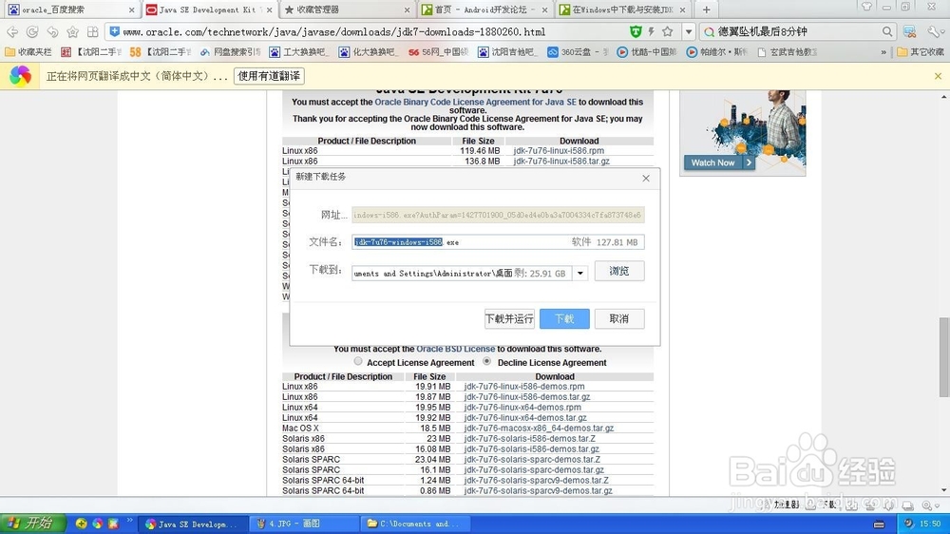Click scrollbar down arrow

click(x=944, y=490)
